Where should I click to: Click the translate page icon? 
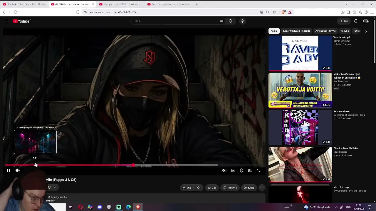click(261, 12)
